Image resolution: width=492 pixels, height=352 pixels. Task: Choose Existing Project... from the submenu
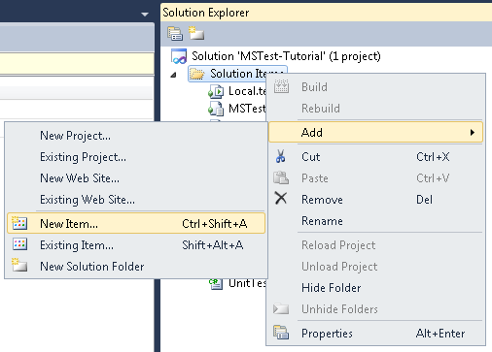tap(136, 157)
